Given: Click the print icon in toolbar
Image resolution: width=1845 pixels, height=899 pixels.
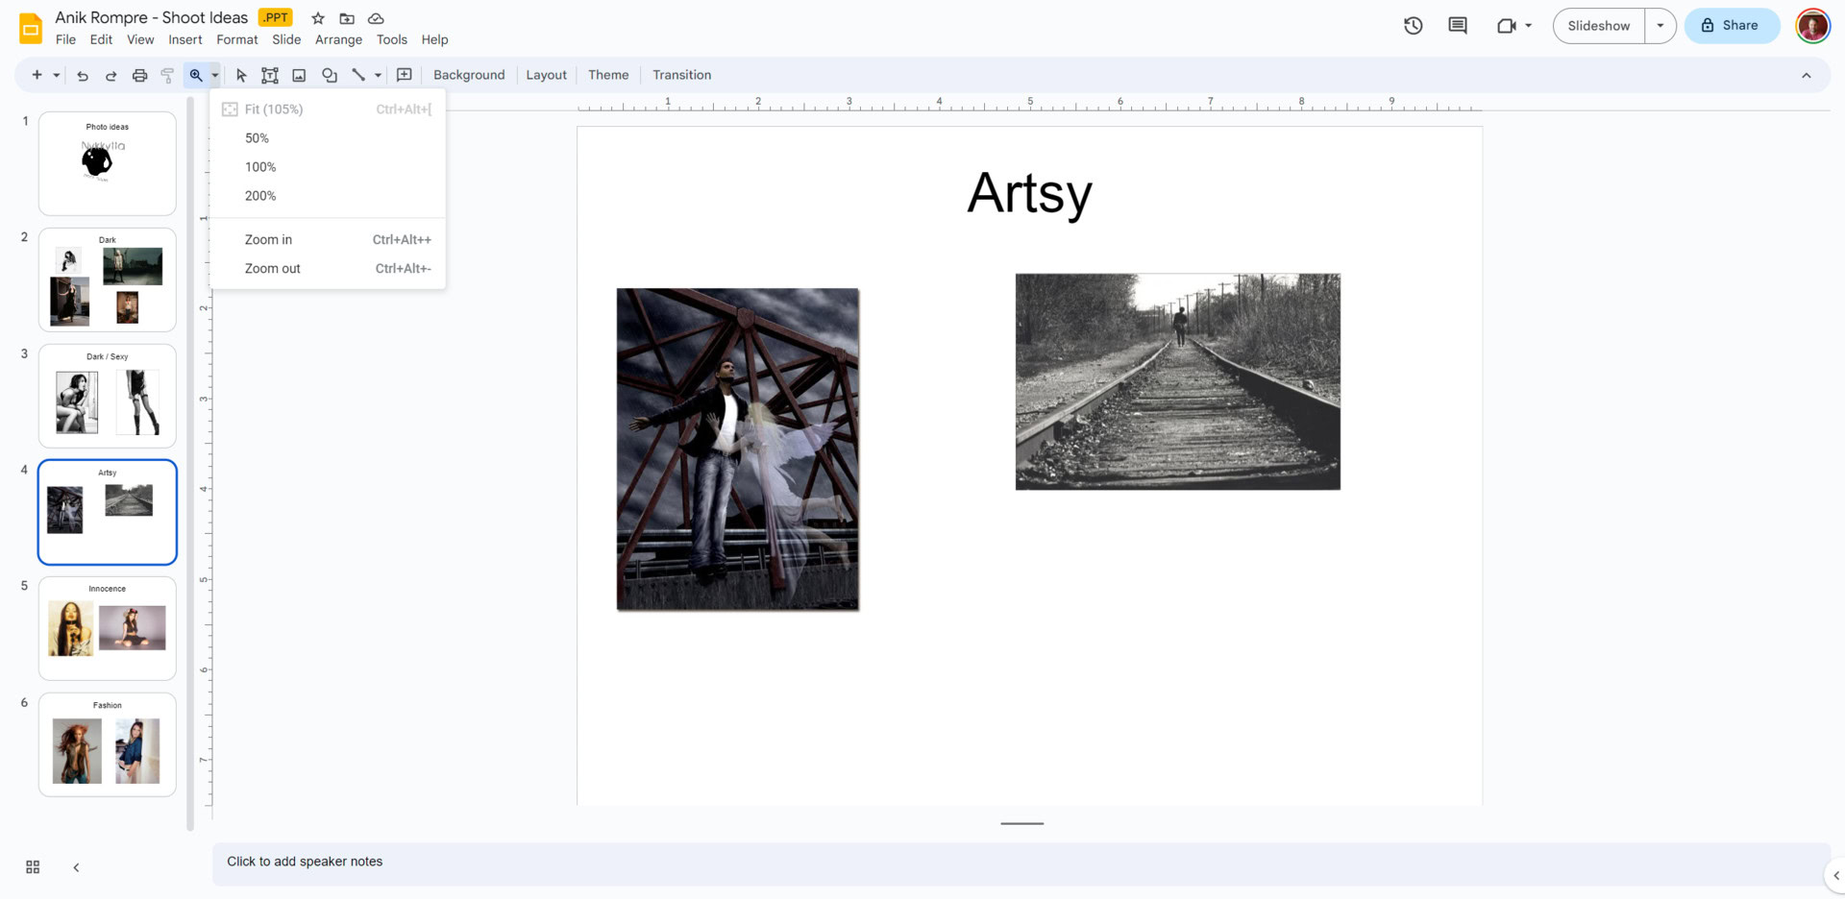Looking at the screenshot, I should pyautogui.click(x=139, y=75).
